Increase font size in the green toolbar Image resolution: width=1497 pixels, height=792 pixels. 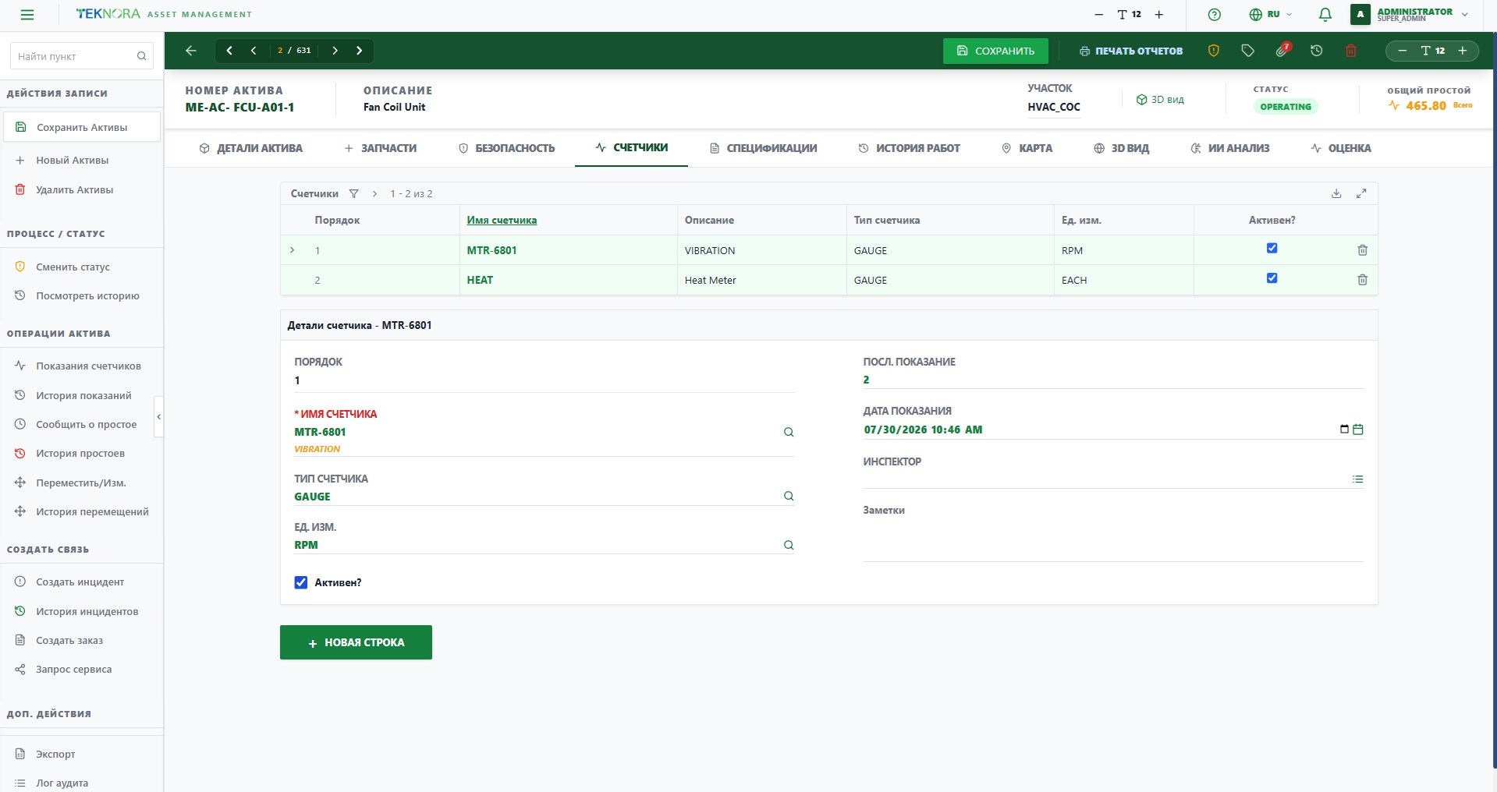coord(1463,51)
